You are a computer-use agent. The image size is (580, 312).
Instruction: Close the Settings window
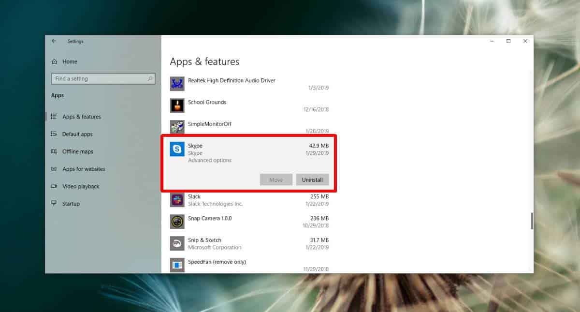coord(525,41)
